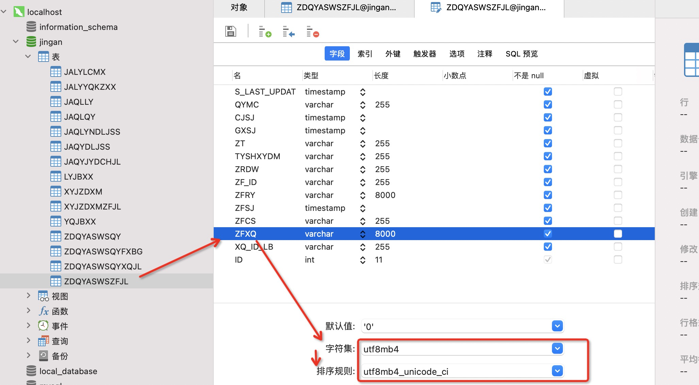Click the Save floppy disk icon
Image resolution: width=699 pixels, height=385 pixels.
pyautogui.click(x=230, y=31)
